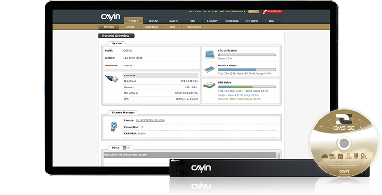Open the license serial number link
Viewport: 382px width, 195px height.
coord(150,120)
